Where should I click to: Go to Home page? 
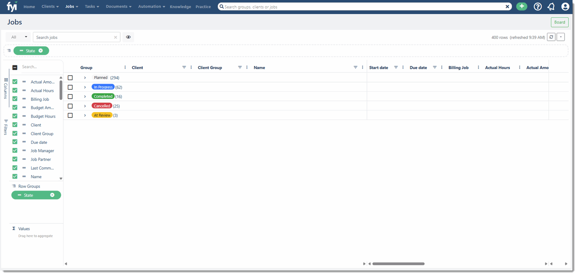(x=29, y=7)
